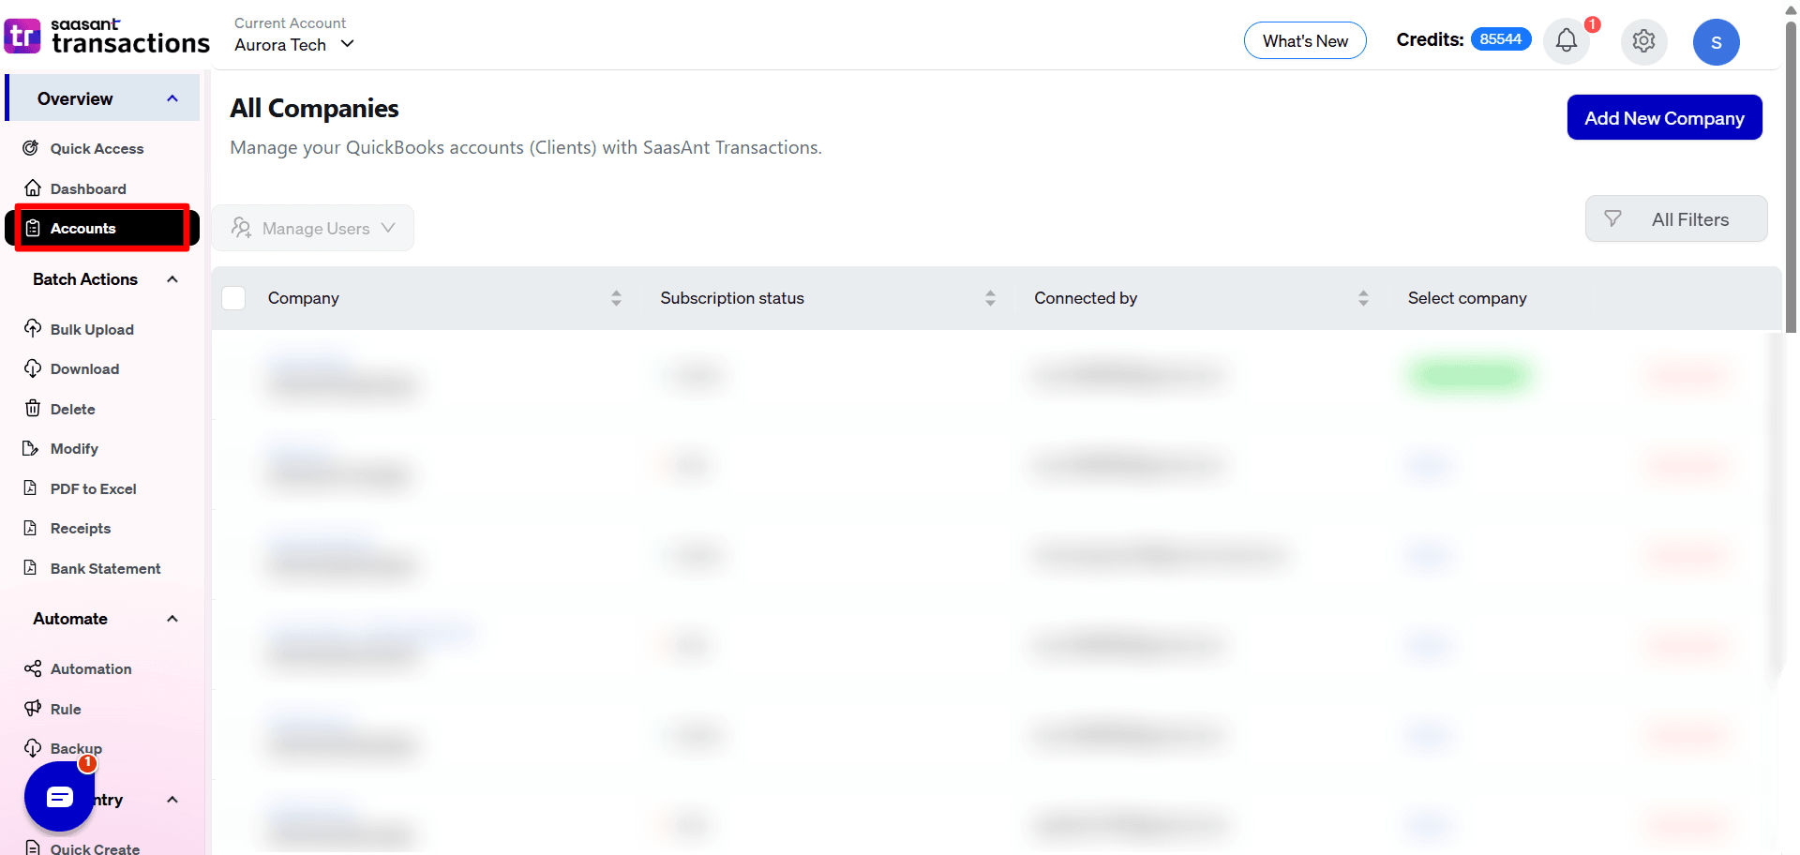Select the Accounts menu item
Screen dimensions: 1800x855
point(102,228)
